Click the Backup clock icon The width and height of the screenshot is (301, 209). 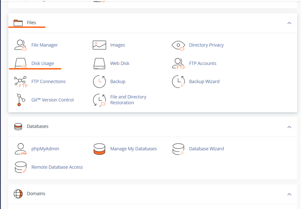point(99,82)
